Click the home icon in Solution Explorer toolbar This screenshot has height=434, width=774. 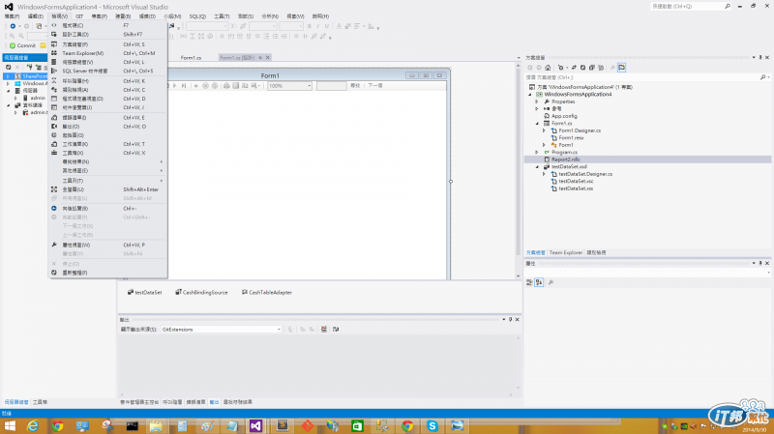coord(548,68)
